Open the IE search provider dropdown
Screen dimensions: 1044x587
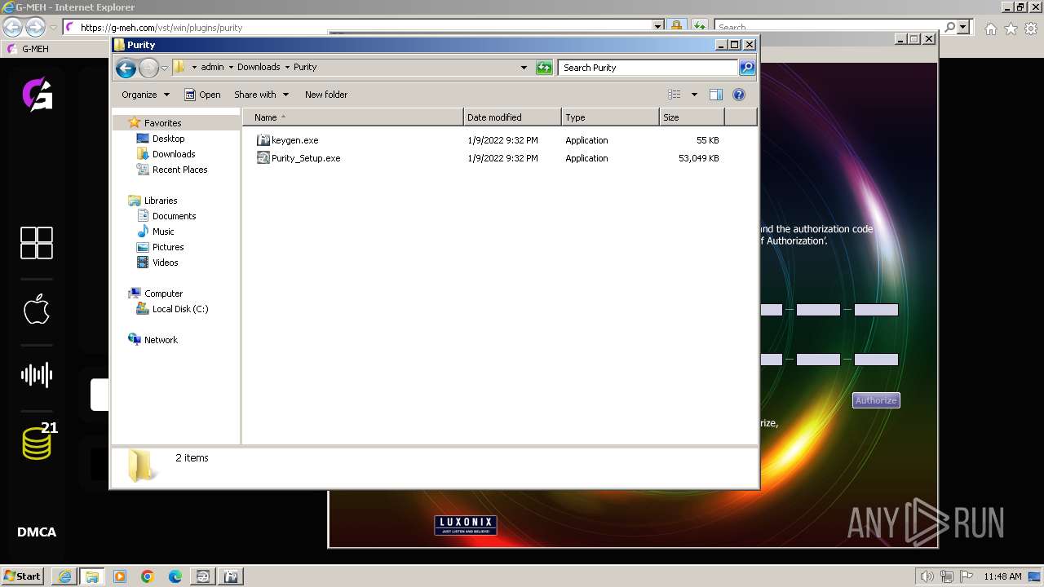click(963, 27)
